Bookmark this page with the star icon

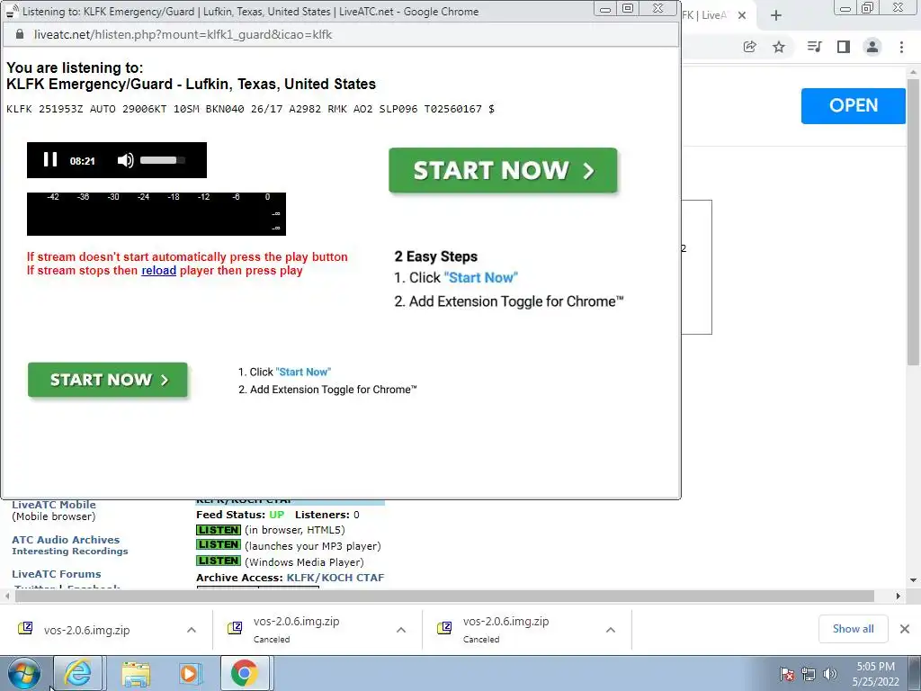(779, 47)
